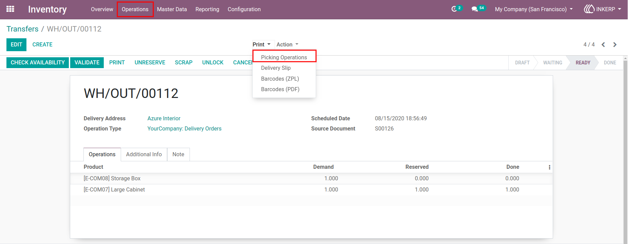This screenshot has height=244, width=628.
Task: Click the Create button
Action: (x=42, y=45)
